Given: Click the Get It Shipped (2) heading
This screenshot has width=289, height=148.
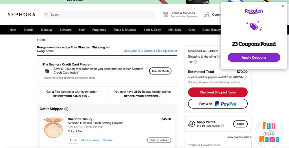Looking at the screenshot, I should [x=54, y=109].
